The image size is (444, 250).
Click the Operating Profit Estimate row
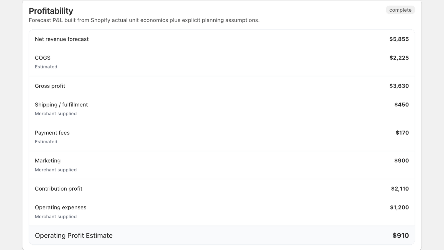[x=222, y=235]
